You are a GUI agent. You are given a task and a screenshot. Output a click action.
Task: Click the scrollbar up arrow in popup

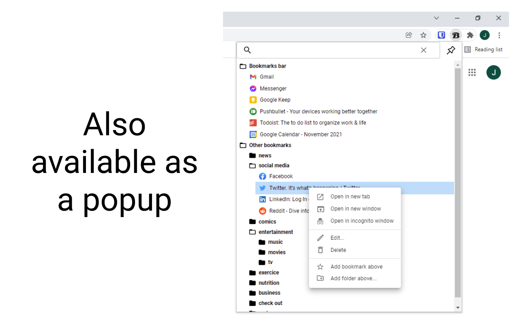click(x=458, y=65)
